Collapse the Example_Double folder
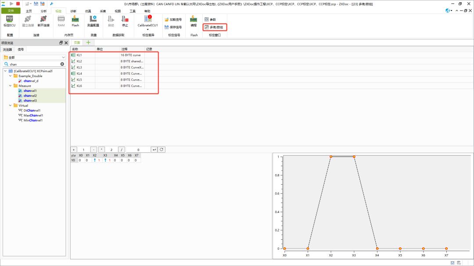Image resolution: width=474 pixels, height=266 pixels. point(10,76)
